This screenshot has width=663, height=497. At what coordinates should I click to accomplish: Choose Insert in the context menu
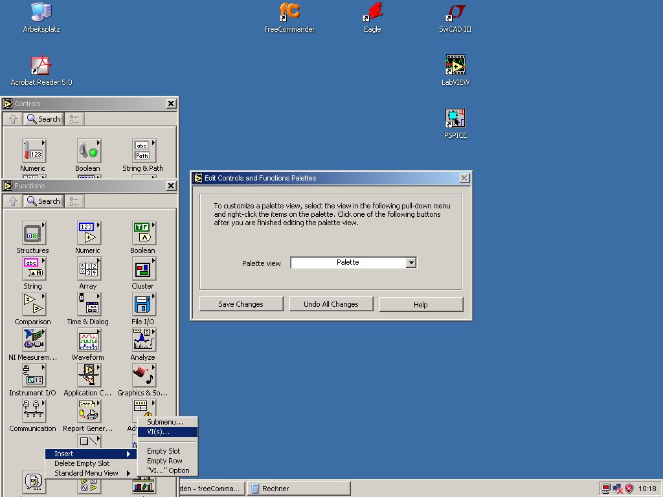pyautogui.click(x=91, y=454)
